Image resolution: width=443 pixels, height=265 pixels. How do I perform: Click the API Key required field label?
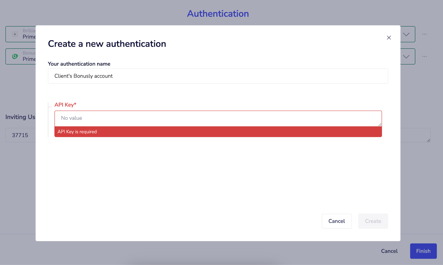[x=65, y=105]
